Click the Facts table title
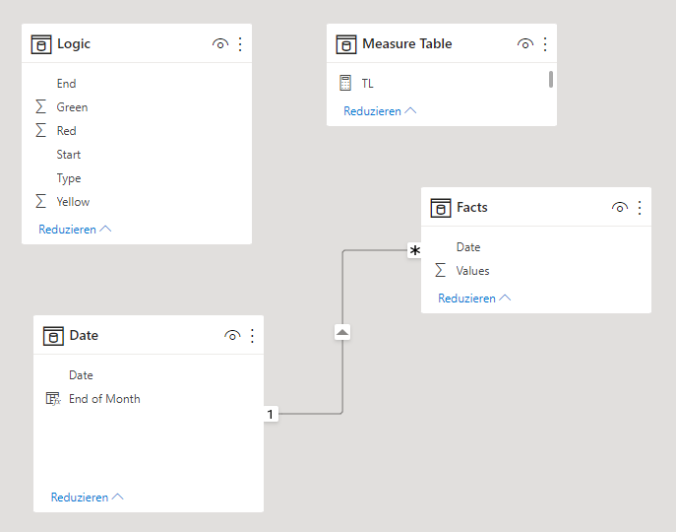 click(x=472, y=207)
